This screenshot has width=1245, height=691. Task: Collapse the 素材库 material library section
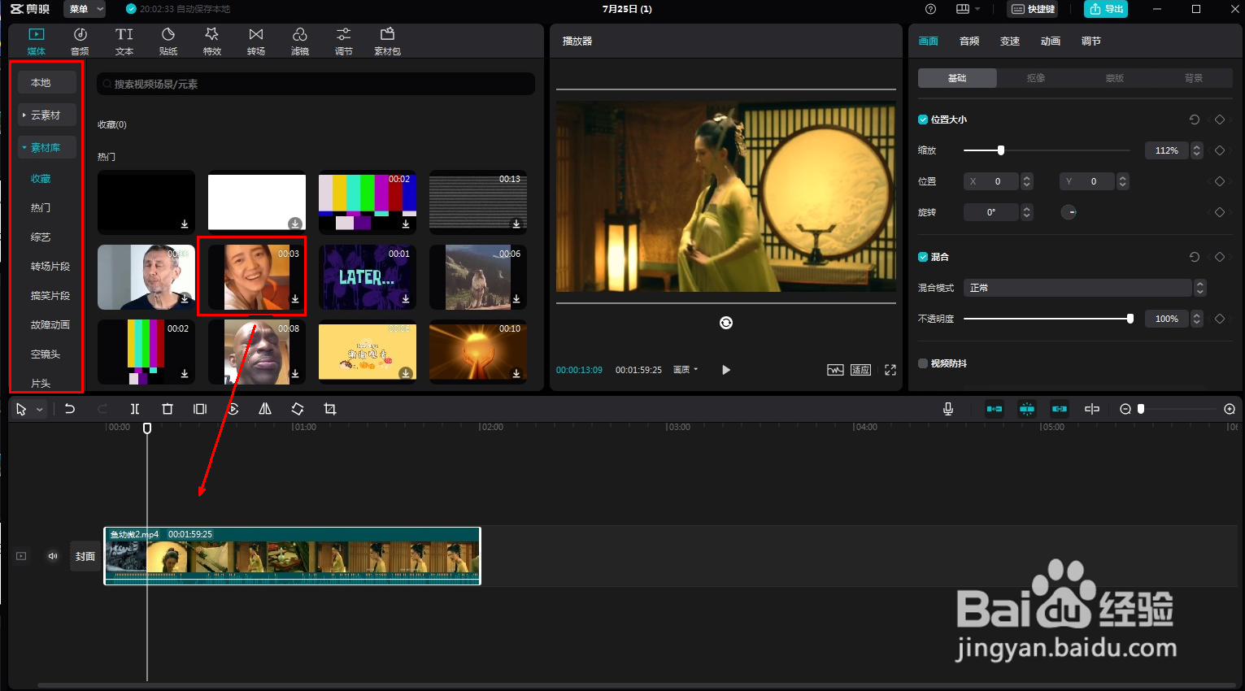click(47, 148)
